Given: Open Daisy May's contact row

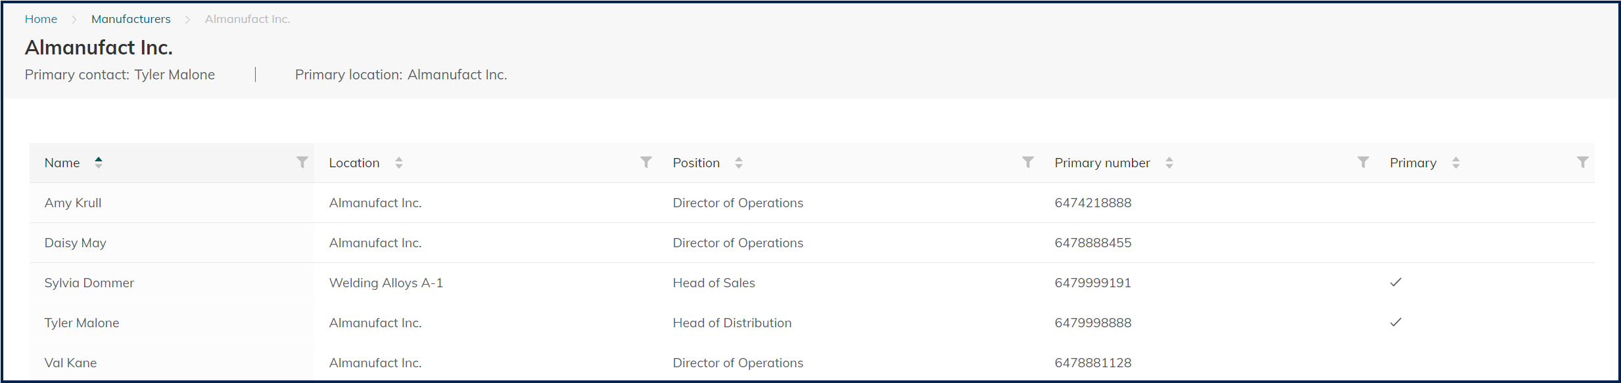Looking at the screenshot, I should coord(76,243).
